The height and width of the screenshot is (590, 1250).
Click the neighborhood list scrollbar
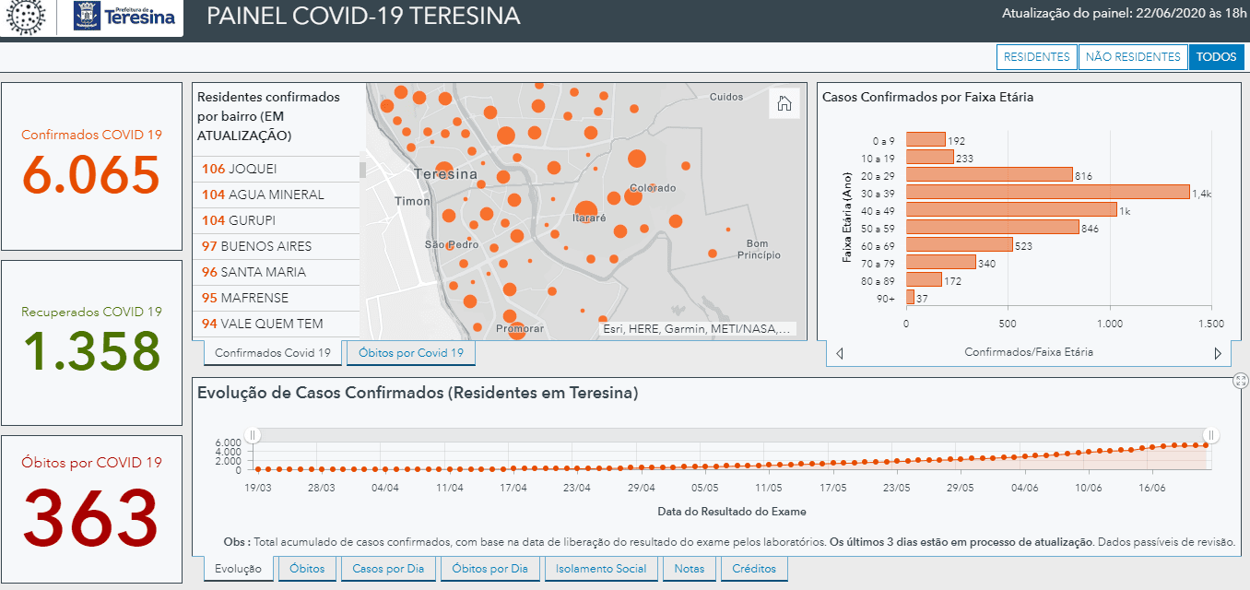[362, 170]
